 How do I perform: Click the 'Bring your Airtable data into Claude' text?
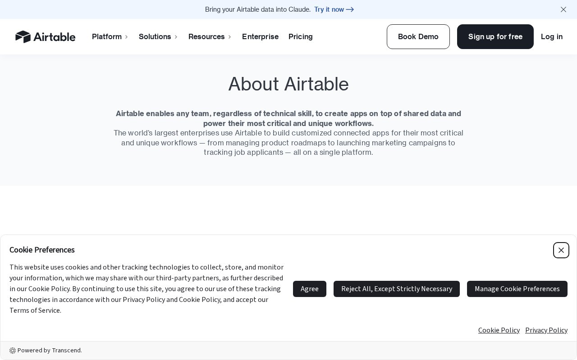258,9
